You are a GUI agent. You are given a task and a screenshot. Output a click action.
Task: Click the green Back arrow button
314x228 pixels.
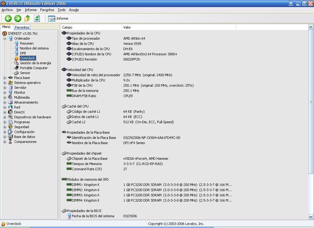[x=8, y=18]
